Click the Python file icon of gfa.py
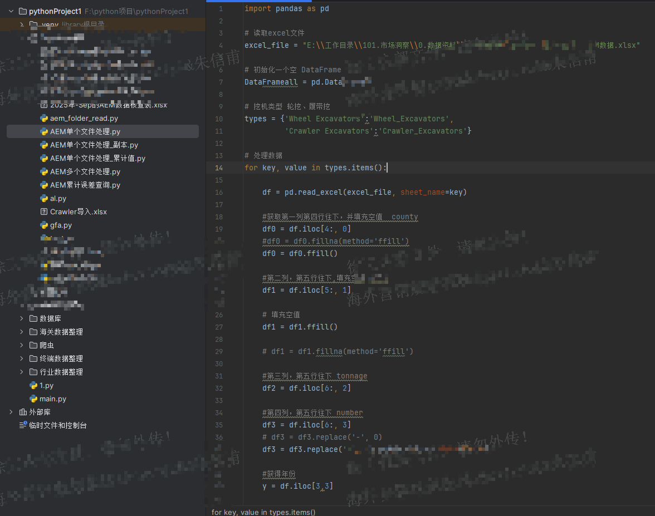This screenshot has height=516, width=655. coord(44,225)
